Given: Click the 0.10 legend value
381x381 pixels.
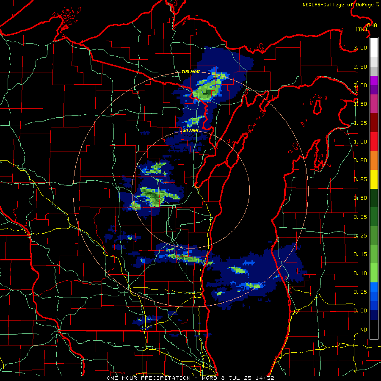Looking at the screenshot, I should click(360, 273).
